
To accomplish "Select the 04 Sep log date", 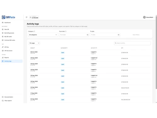I will [34, 99].
